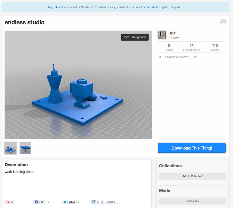This screenshot has height=208, width=233.
Task: Click the Made heading
Action: point(164,191)
